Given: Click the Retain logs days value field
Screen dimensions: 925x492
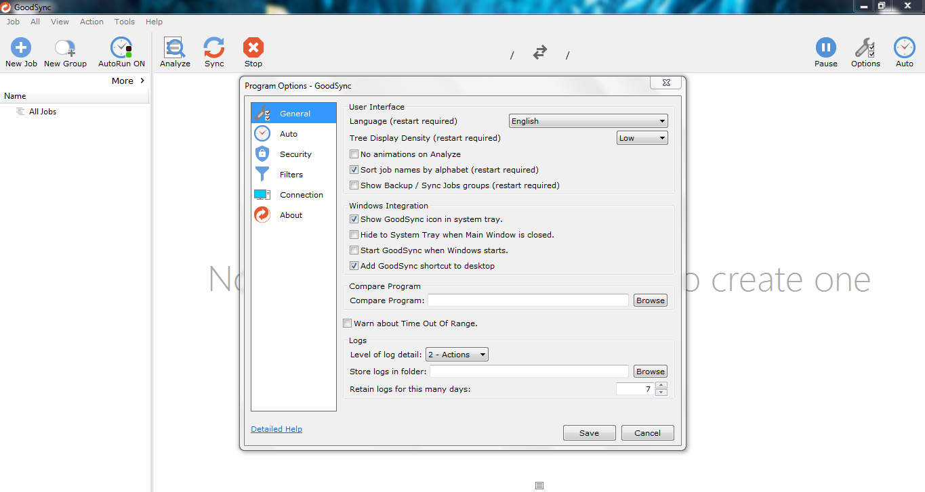Looking at the screenshot, I should 635,389.
